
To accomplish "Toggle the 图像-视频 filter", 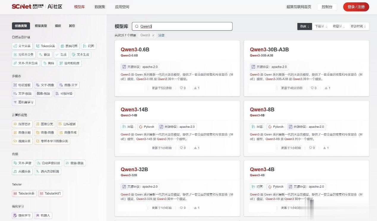I will pyautogui.click(x=44, y=94).
